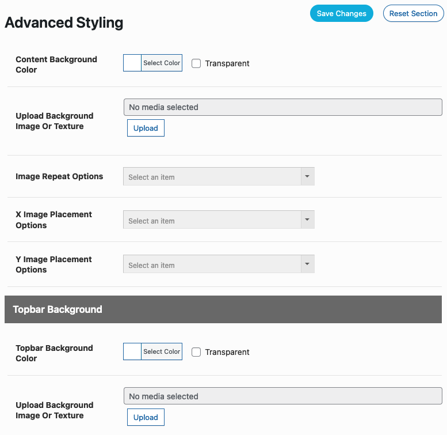Viewport: 447px width, 435px height.
Task: Click the arrow of Image Repeat Options
Action: tap(307, 176)
